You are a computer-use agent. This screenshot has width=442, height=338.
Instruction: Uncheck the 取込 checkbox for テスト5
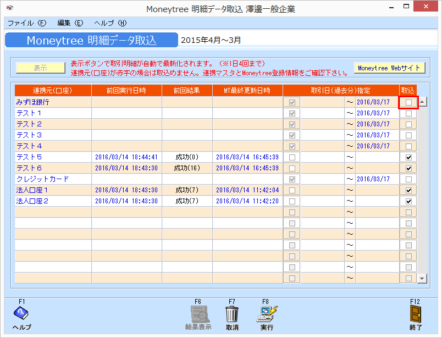pyautogui.click(x=408, y=157)
